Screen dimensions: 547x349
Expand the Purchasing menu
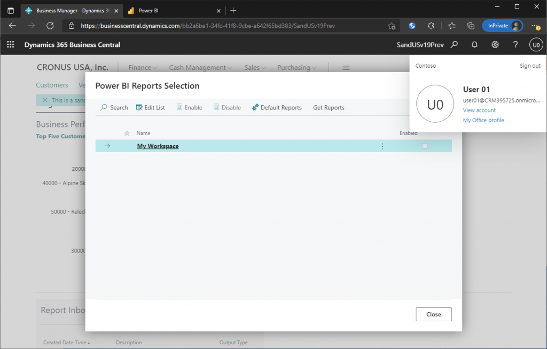click(297, 67)
